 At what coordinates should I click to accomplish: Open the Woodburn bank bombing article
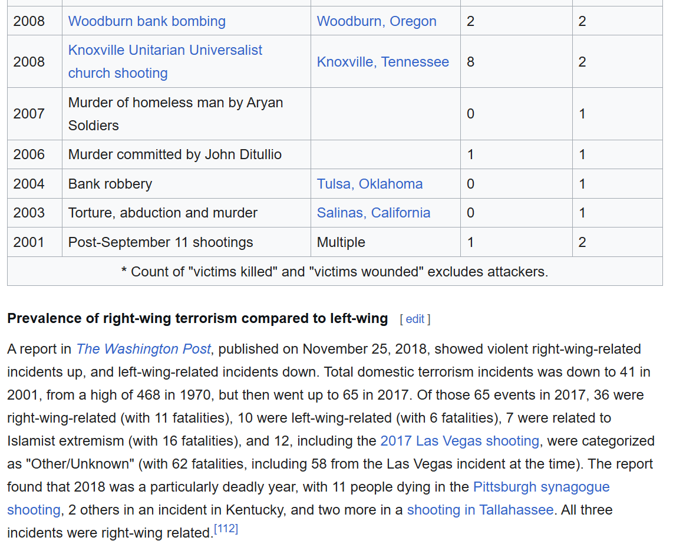[x=147, y=21]
